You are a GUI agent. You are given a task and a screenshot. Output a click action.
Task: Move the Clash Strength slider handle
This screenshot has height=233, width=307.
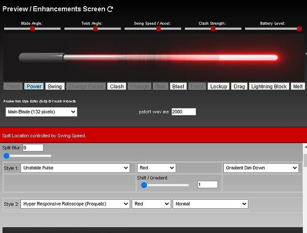[x=213, y=29]
